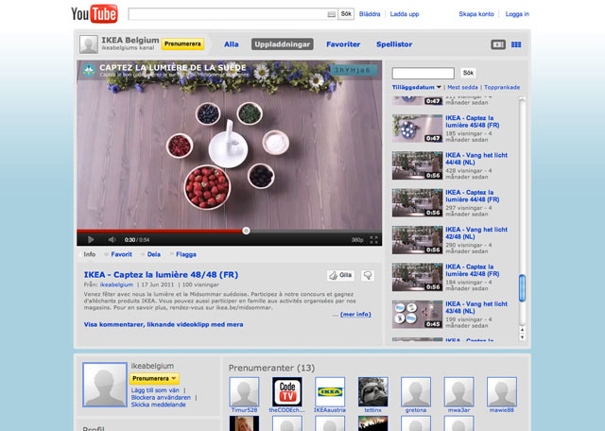Click Logga in link
Screen dimensions: 605x431
click(x=517, y=14)
